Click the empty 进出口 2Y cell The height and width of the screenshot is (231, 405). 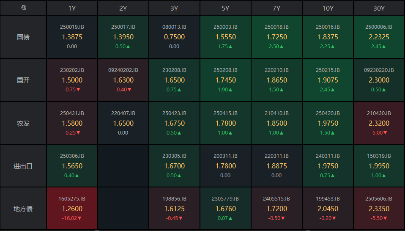click(x=123, y=166)
